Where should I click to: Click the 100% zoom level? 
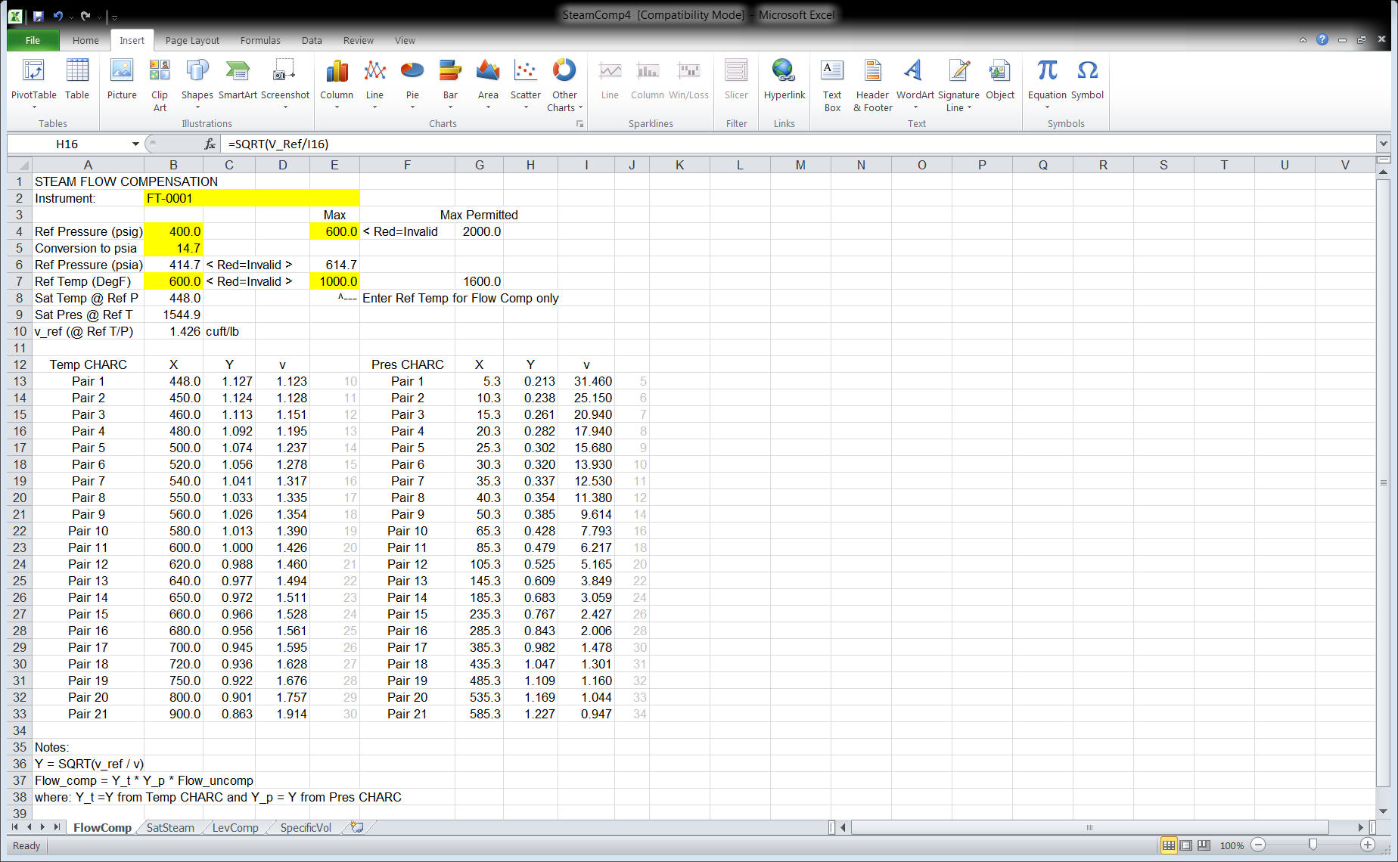point(1232,845)
